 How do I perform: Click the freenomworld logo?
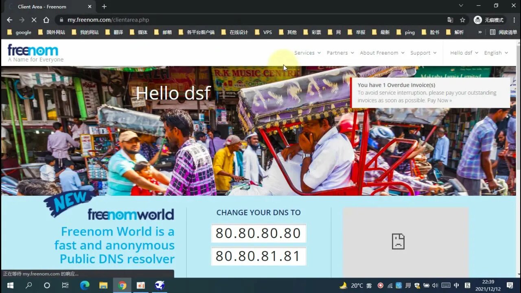point(131,214)
